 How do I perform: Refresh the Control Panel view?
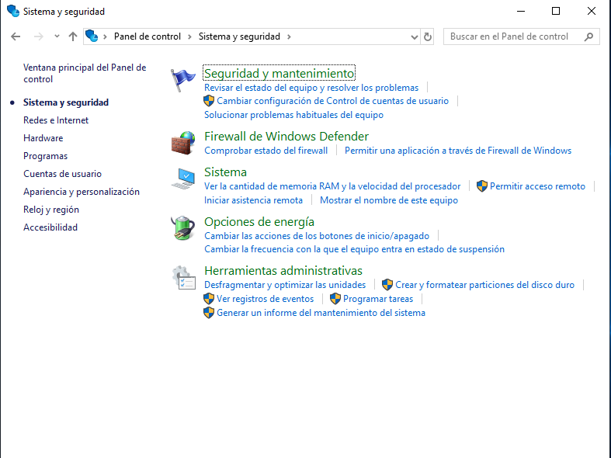[x=428, y=36]
